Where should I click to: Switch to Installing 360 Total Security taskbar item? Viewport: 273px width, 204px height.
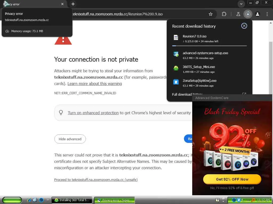click(x=72, y=200)
